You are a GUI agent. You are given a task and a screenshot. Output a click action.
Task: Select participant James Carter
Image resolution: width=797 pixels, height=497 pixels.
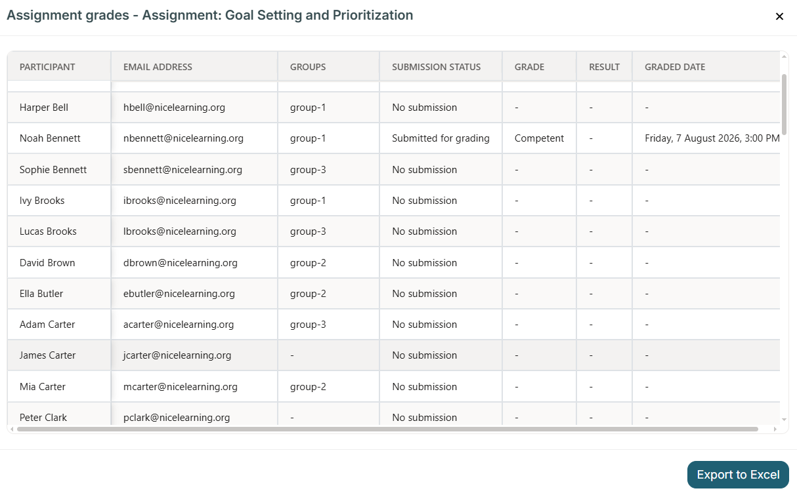click(48, 355)
